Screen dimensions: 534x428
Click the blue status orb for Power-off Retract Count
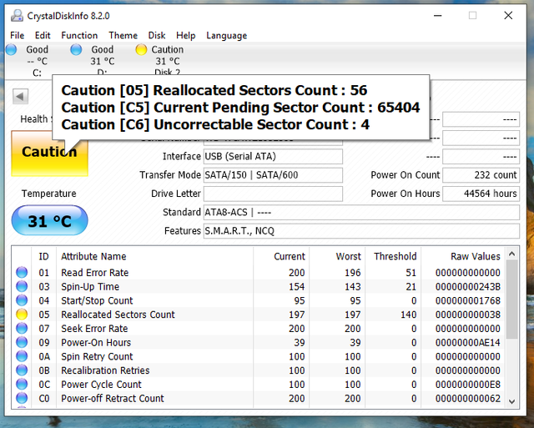pos(22,398)
